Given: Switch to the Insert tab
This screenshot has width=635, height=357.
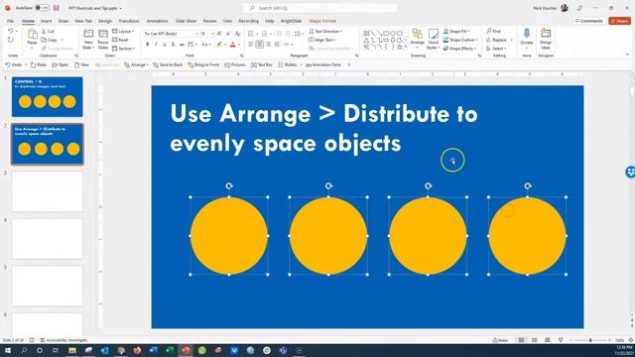Looking at the screenshot, I should [x=47, y=21].
